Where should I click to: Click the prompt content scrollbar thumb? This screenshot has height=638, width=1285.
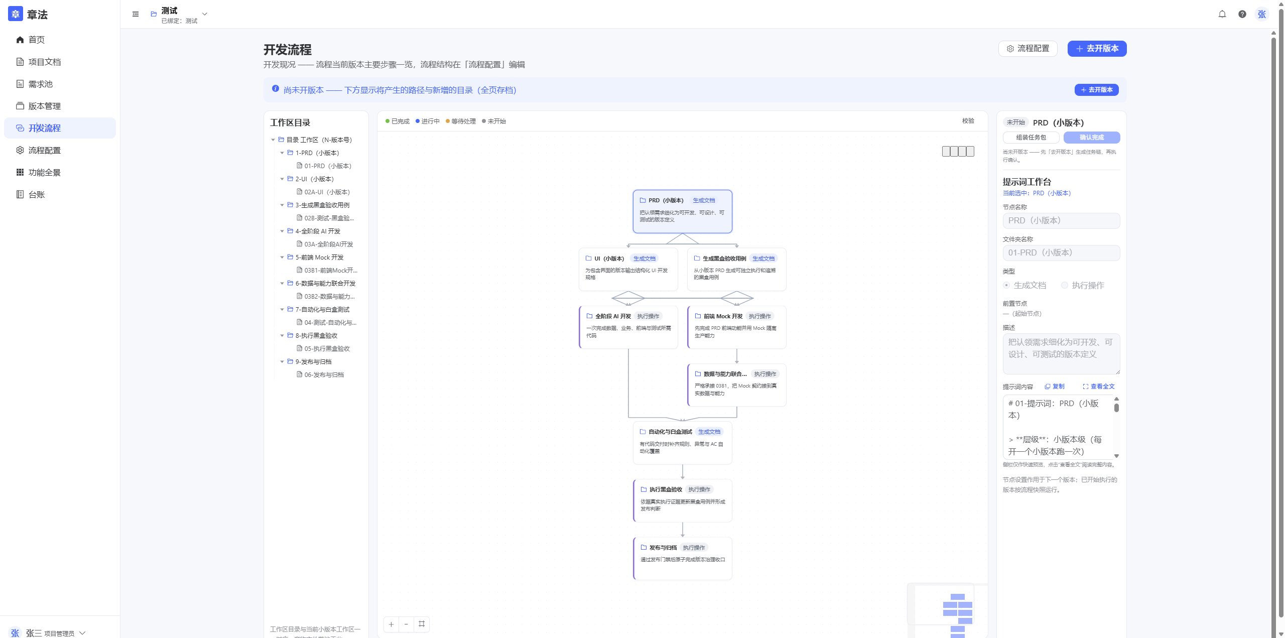tap(1116, 408)
